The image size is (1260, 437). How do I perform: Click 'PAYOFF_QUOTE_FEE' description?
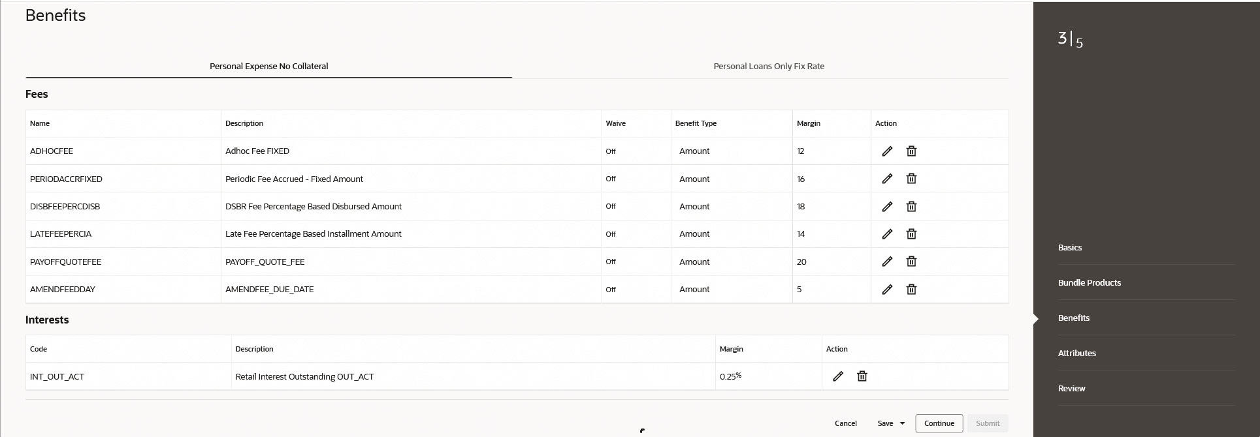[x=265, y=262]
